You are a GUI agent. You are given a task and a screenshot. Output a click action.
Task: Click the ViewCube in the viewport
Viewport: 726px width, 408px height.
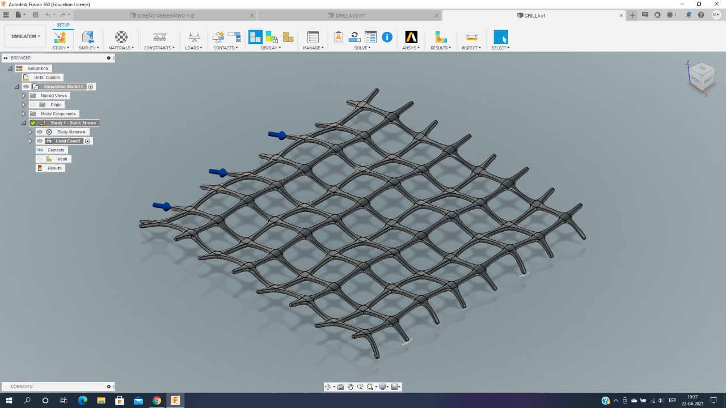702,75
